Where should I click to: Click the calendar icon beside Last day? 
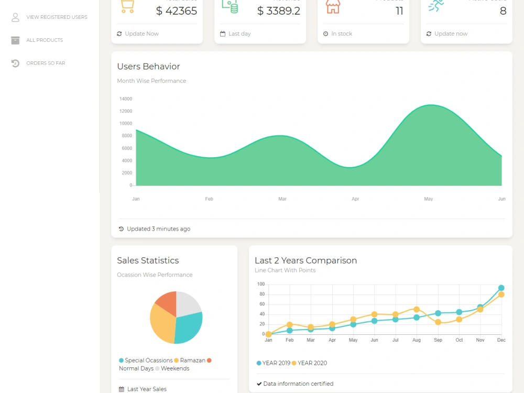[x=223, y=34]
